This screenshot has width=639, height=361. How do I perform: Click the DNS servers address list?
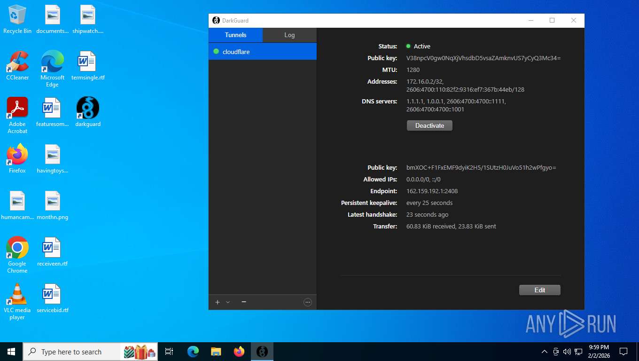click(x=456, y=105)
